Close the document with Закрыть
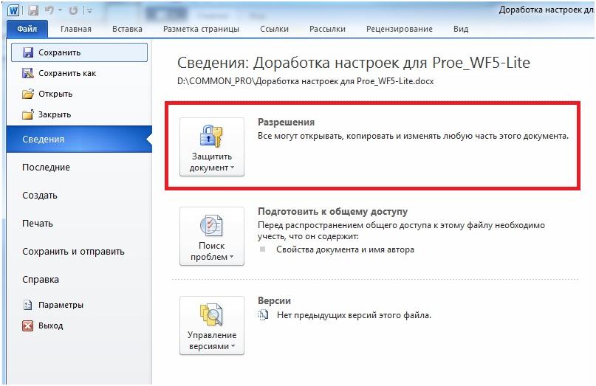596x386 pixels. tap(54, 114)
